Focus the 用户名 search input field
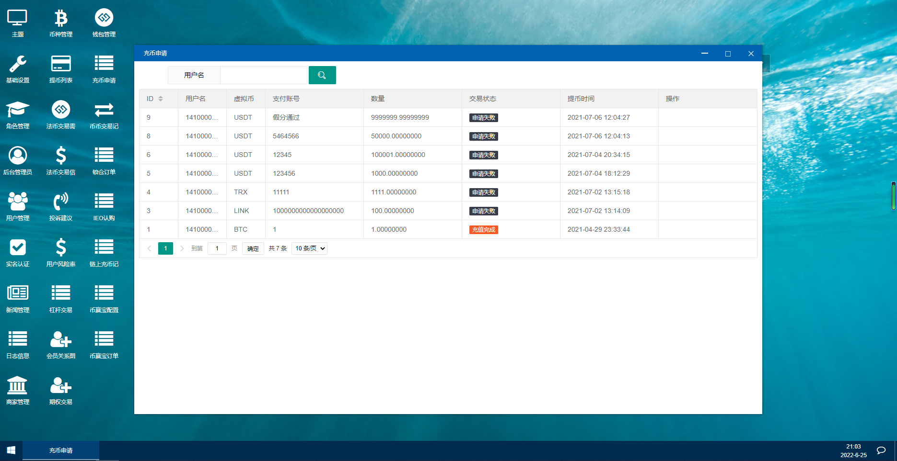 tap(263, 75)
